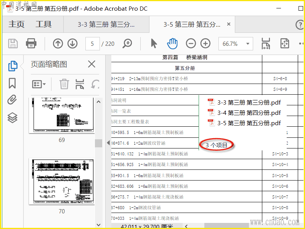Click table cell S4-10-7

pyautogui.click(x=280, y=197)
